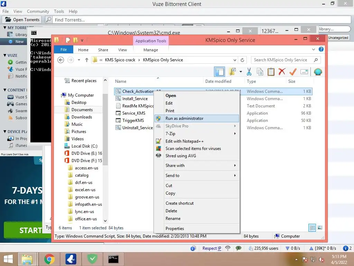This screenshot has height=266, width=354.
Task: Click Rename icon in Explorer toolbar
Action: [x=304, y=72]
